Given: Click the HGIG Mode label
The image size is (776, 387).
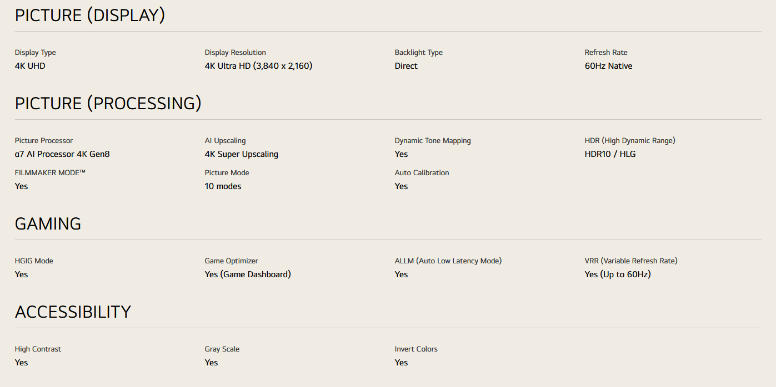Looking at the screenshot, I should click(34, 261).
